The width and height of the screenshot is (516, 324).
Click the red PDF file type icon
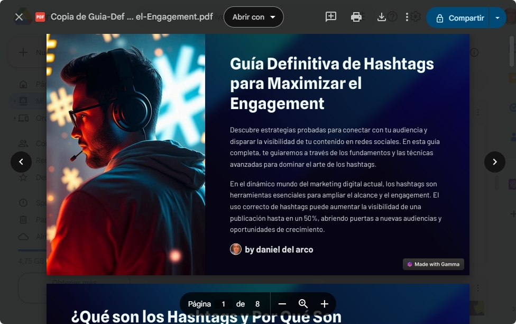[40, 17]
